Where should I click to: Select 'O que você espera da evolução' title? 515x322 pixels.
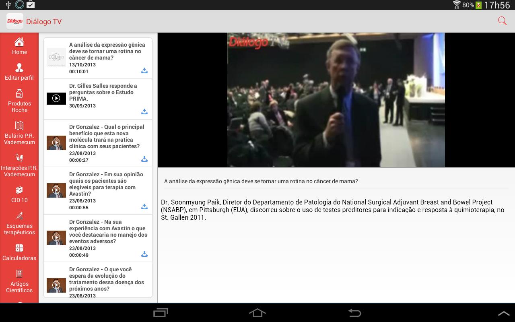click(x=107, y=279)
